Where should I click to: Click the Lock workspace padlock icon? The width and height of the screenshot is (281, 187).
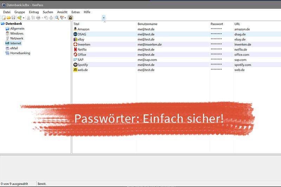(x=70, y=18)
